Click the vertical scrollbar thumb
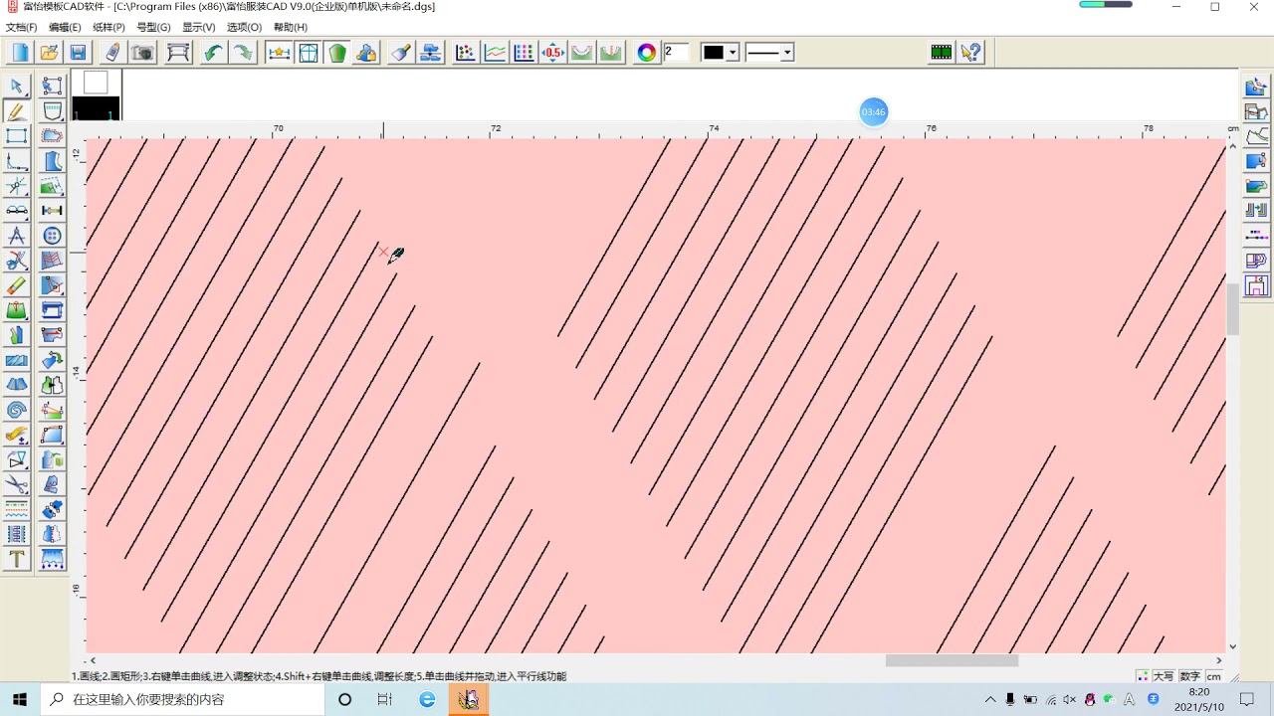1274x716 pixels. (1233, 308)
